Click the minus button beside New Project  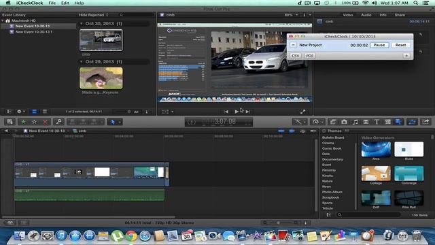pyautogui.click(x=293, y=45)
